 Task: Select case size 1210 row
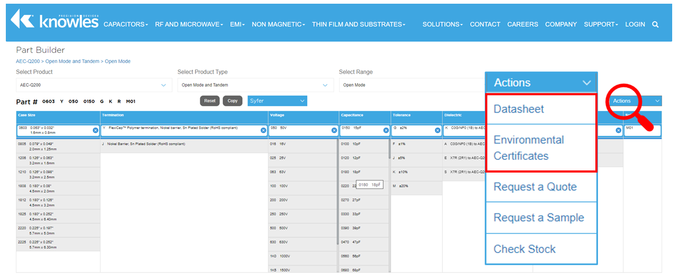pos(58,175)
